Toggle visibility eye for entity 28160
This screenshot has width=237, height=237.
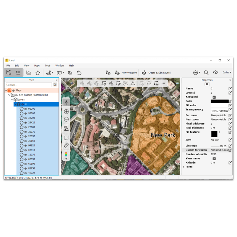[26, 141]
